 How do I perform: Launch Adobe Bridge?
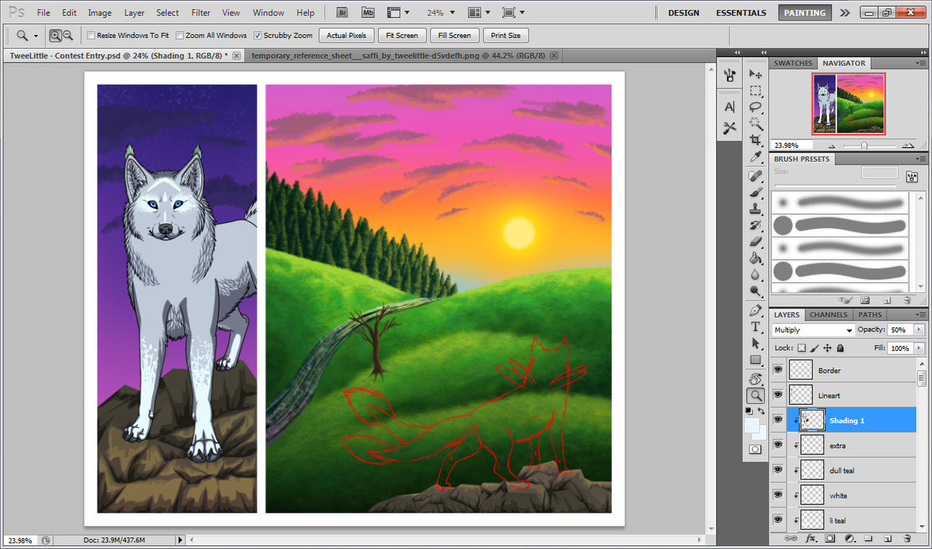[342, 12]
